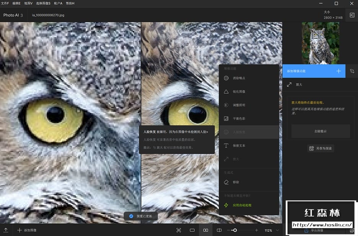Click the upload icon at bottom left
358x236 pixels.
coord(6,230)
